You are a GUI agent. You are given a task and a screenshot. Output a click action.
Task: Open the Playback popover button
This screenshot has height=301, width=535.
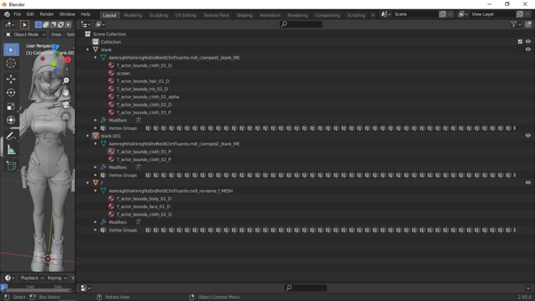coord(31,278)
